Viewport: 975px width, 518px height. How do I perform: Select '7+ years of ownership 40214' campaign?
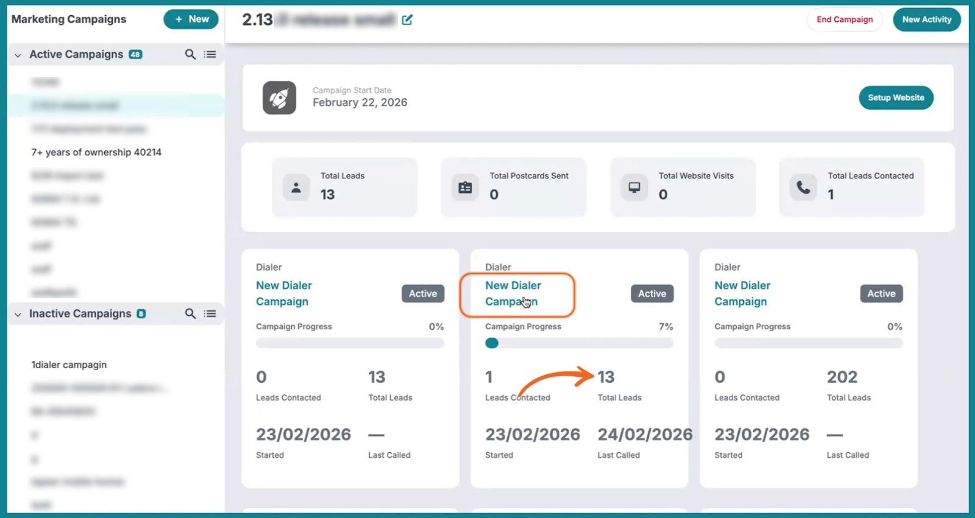tap(96, 152)
